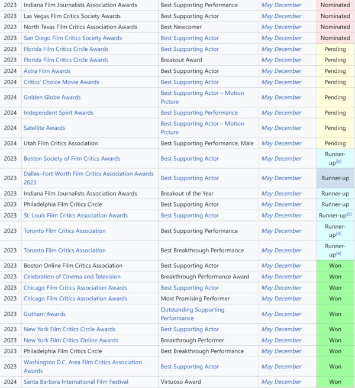Open Dallas–Fort Worth Film Critics Association Awards 2023
This screenshot has height=388, width=355.
tap(89, 178)
